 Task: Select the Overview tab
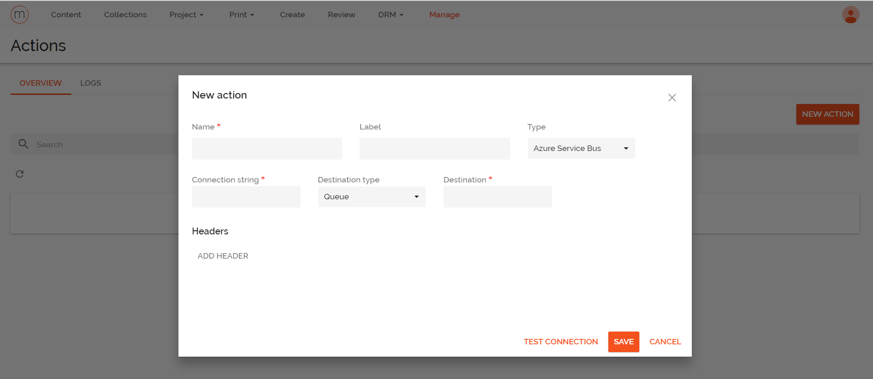(41, 83)
